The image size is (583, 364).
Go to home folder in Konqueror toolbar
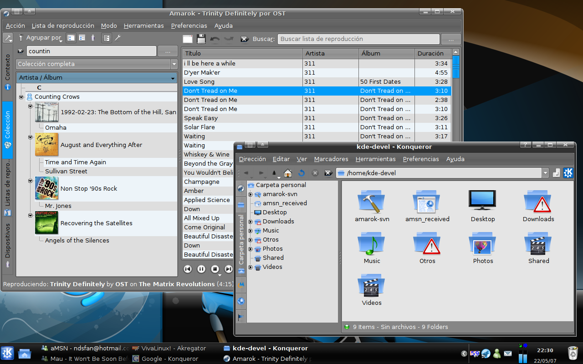click(288, 173)
